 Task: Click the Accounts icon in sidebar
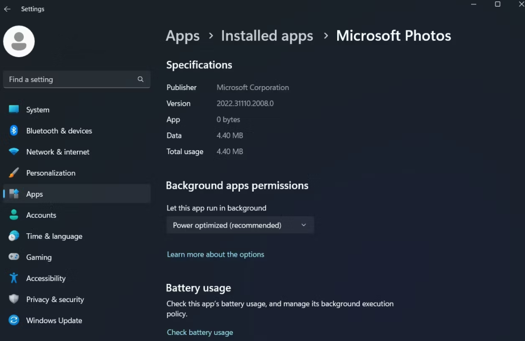13,215
